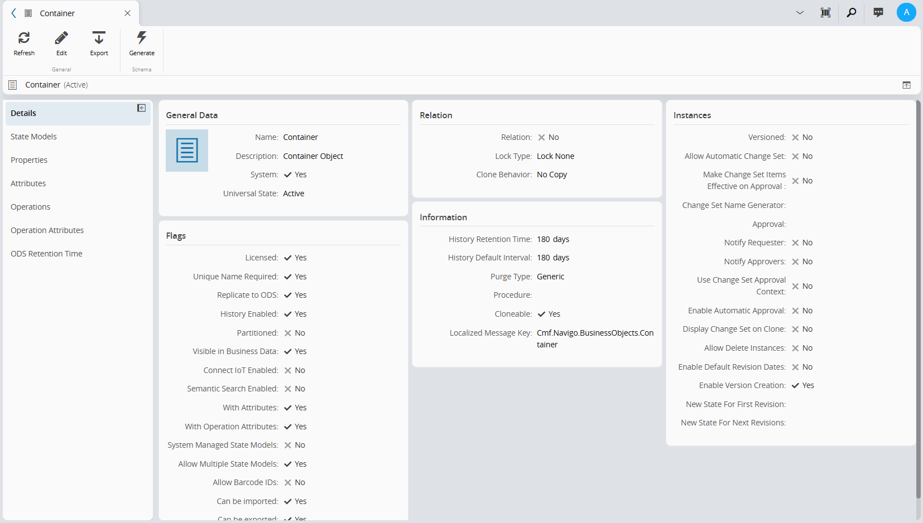Click the Instances section heading

[692, 115]
